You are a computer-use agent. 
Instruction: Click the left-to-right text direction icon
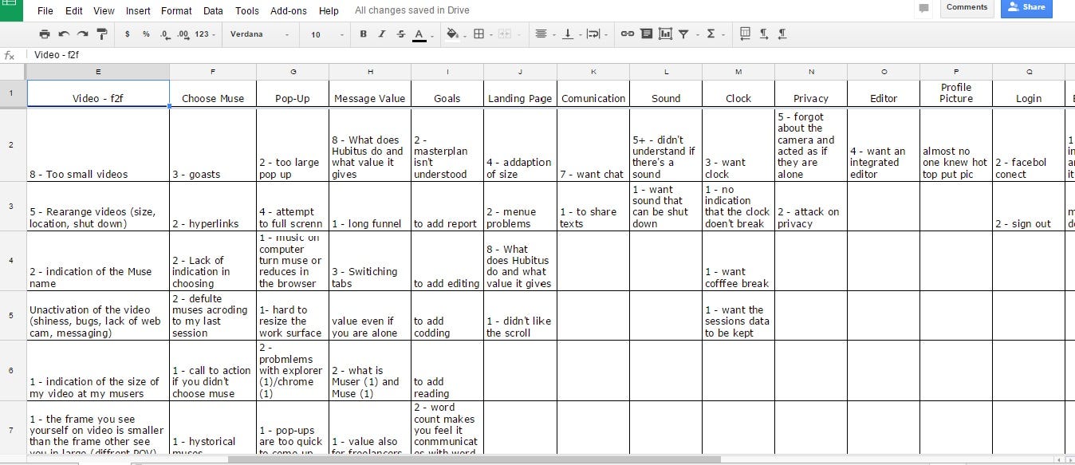pyautogui.click(x=764, y=34)
